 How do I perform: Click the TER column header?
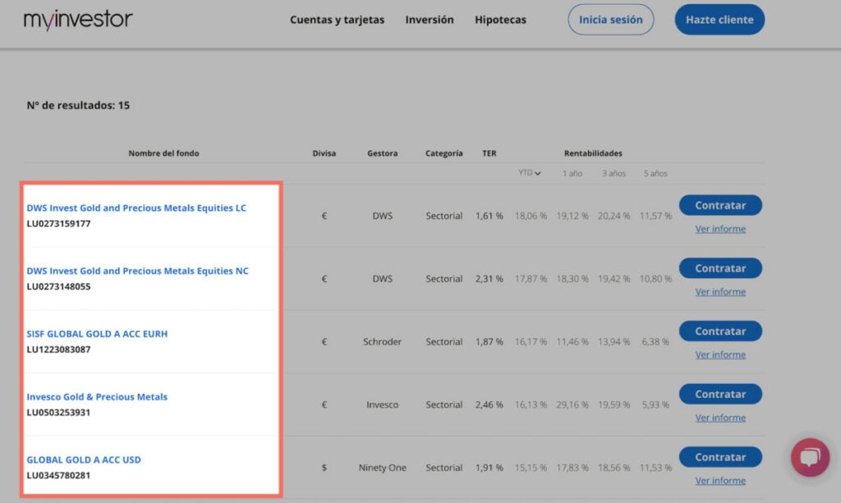tap(489, 153)
